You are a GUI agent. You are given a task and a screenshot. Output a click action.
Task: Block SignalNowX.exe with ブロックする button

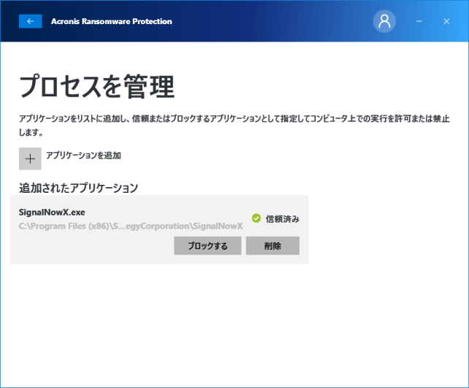tap(207, 246)
